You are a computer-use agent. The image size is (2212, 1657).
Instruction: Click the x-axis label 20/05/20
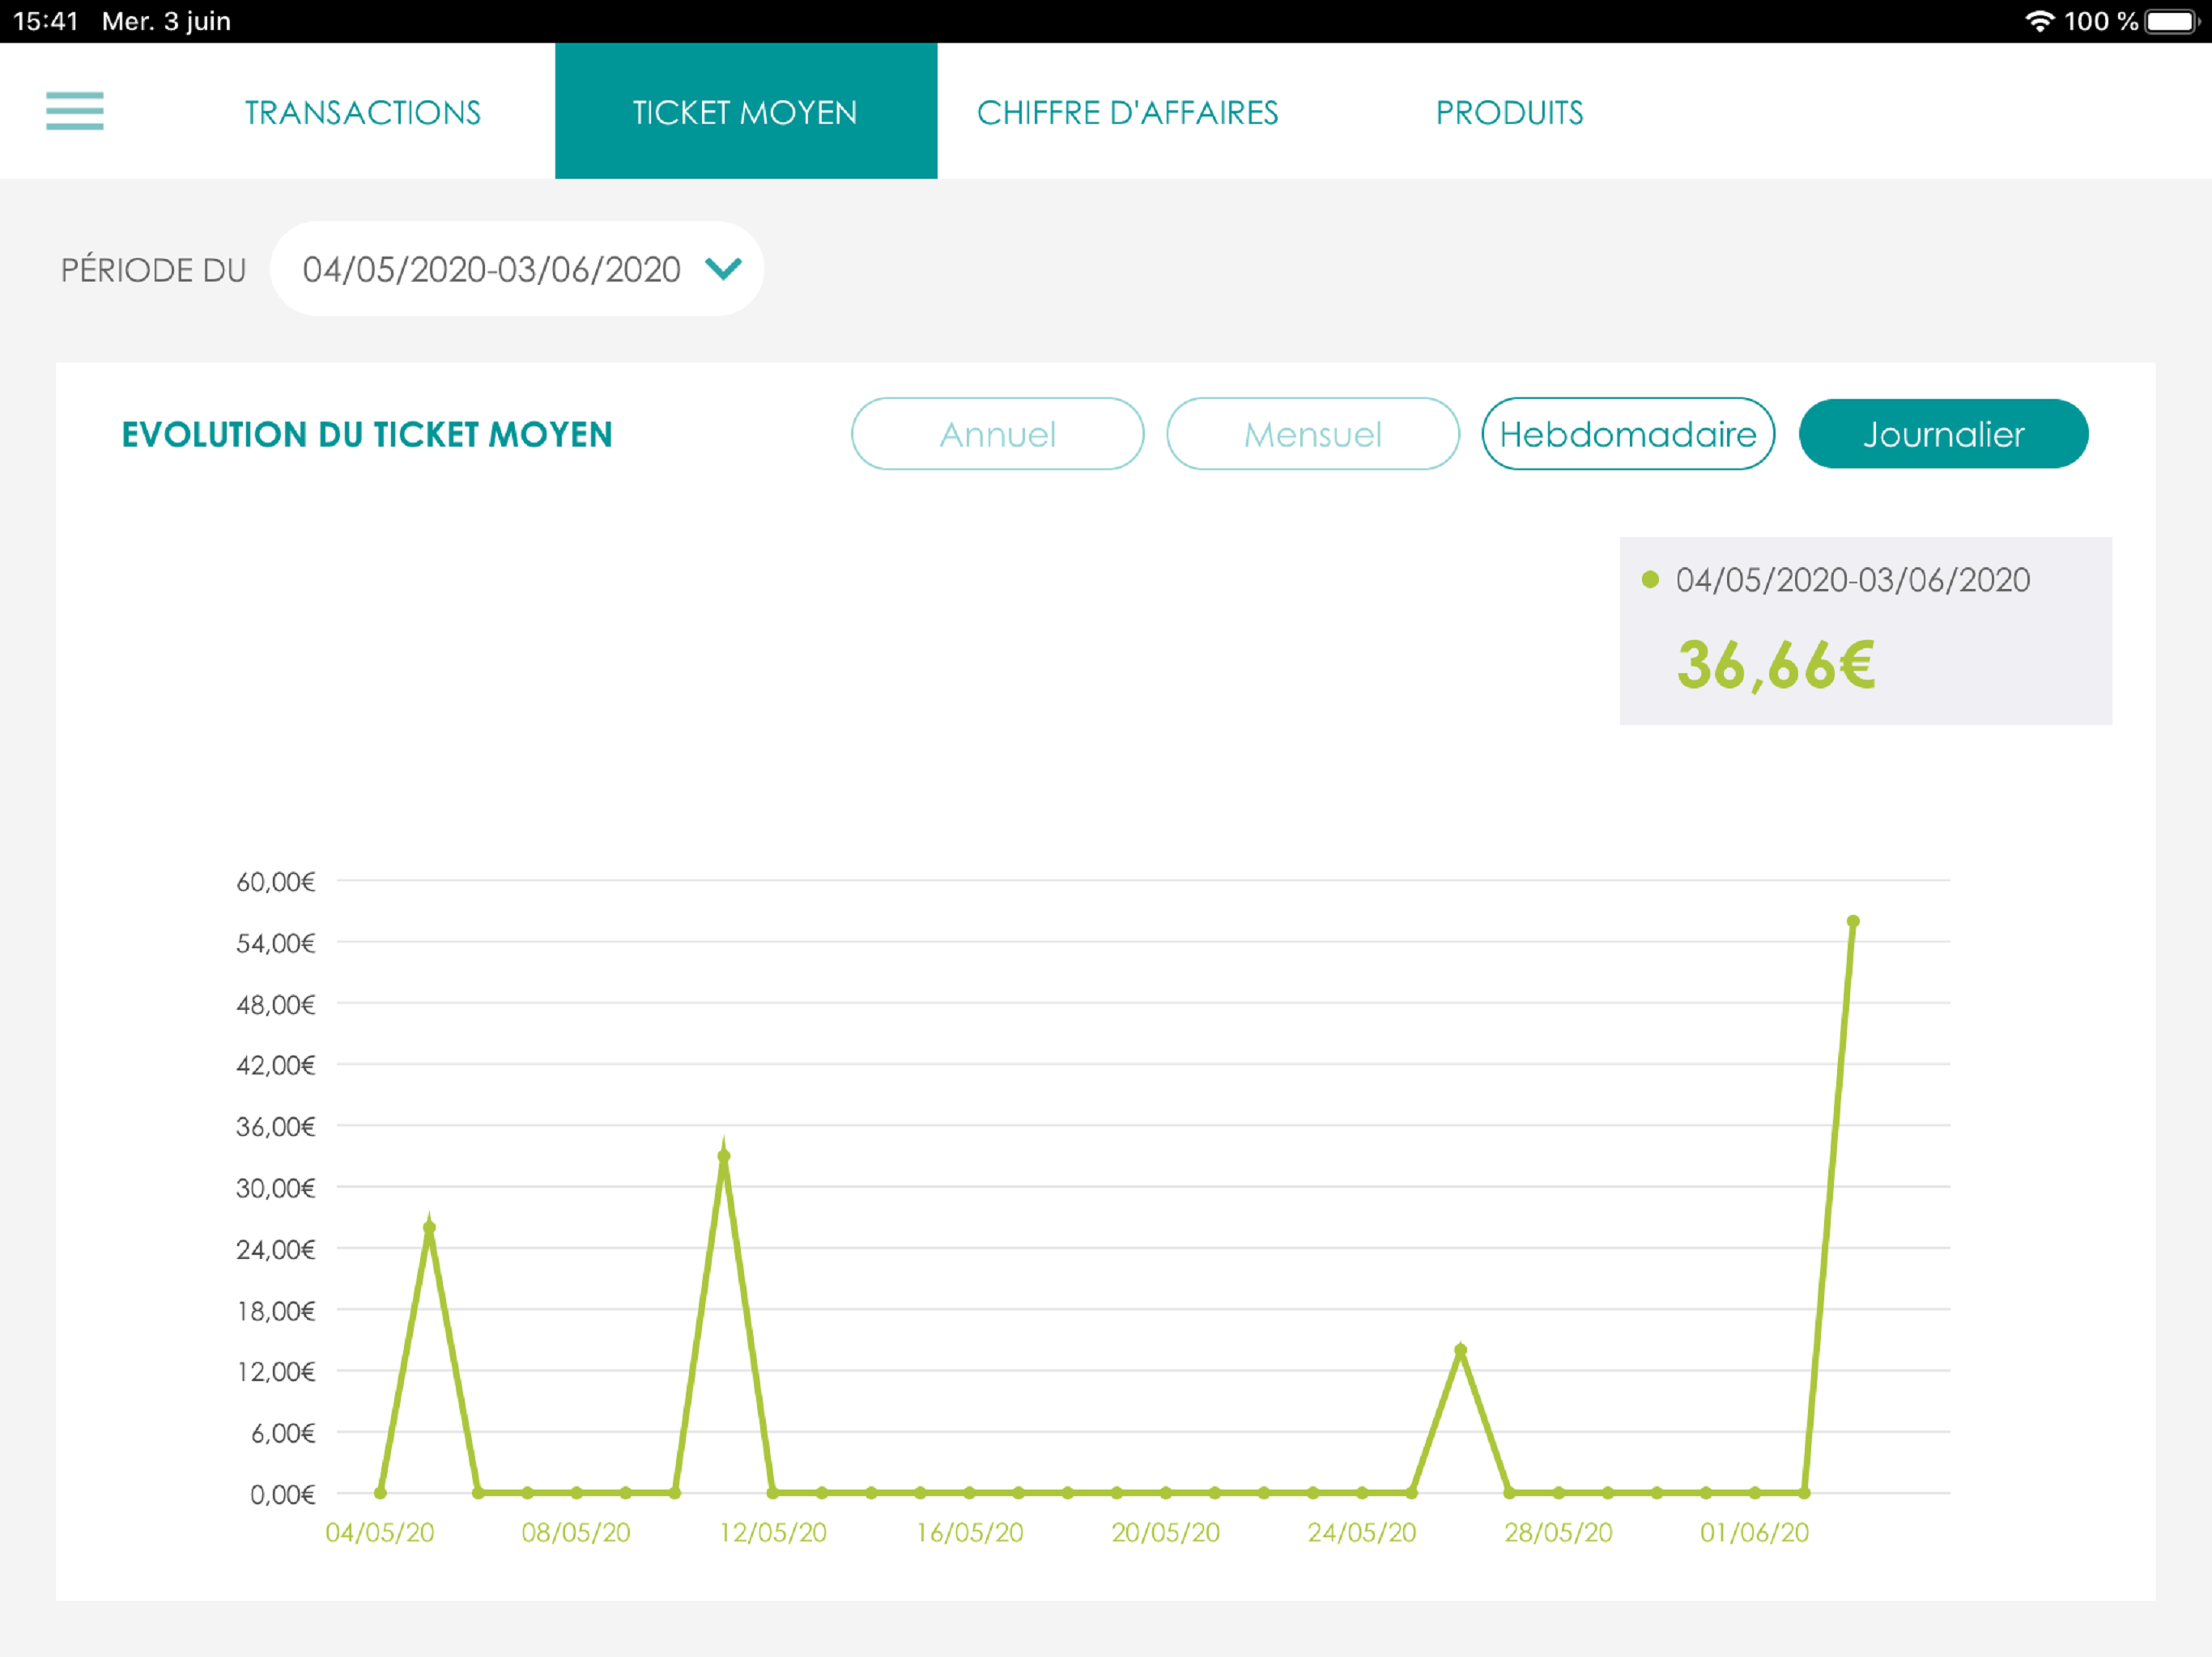(x=1166, y=1532)
